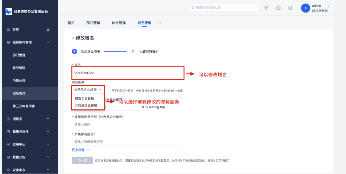
Task: Expand 更多设置 options
Action: click(x=80, y=150)
